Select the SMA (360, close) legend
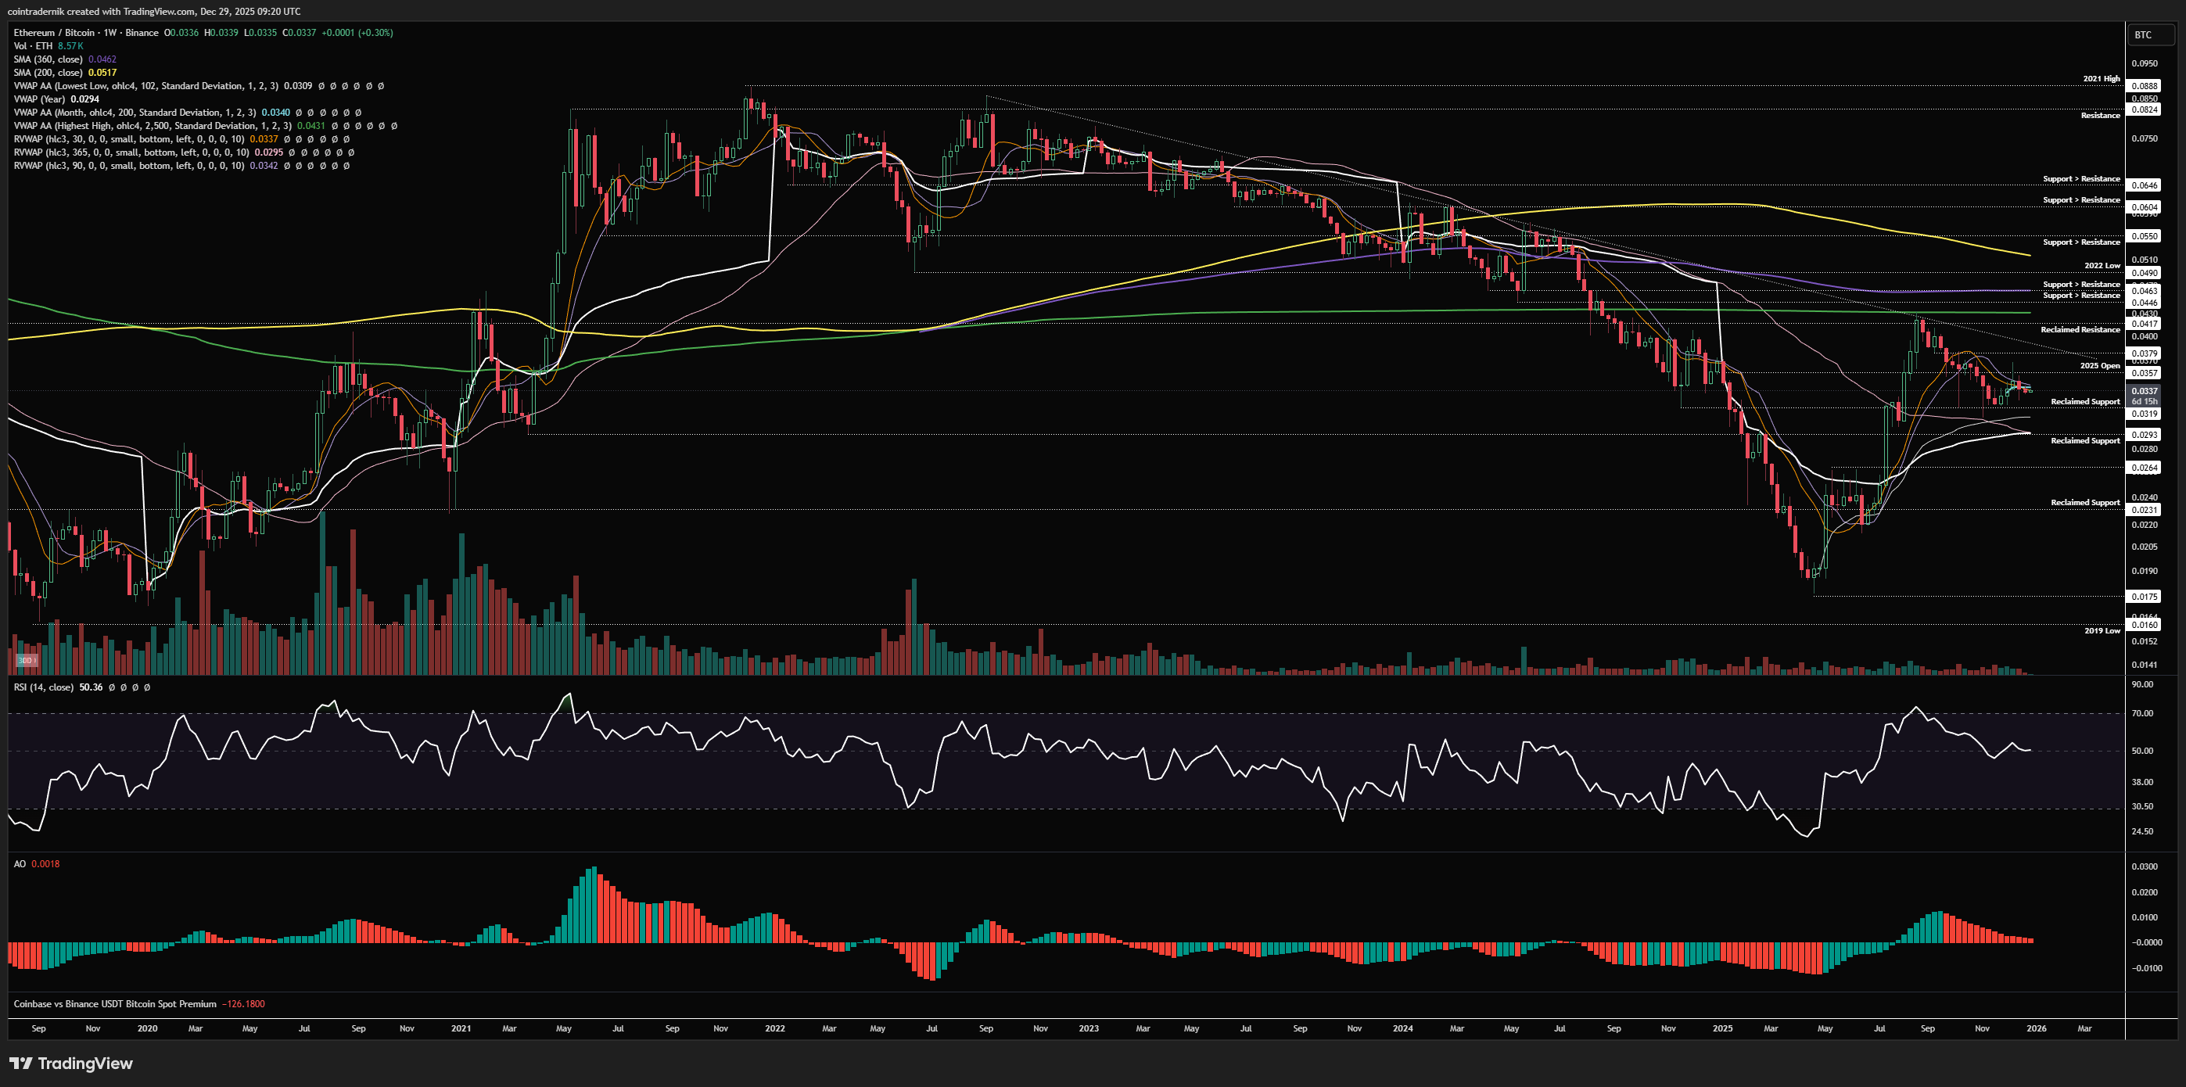The image size is (2186, 1087). point(48,59)
